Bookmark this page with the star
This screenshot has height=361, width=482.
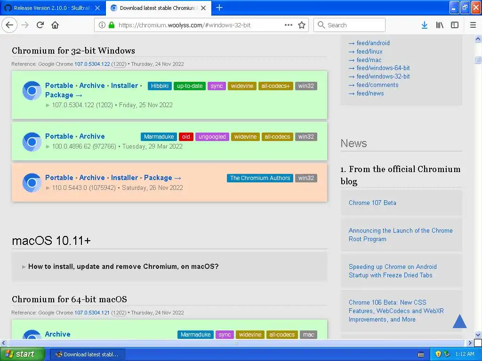coord(302,25)
